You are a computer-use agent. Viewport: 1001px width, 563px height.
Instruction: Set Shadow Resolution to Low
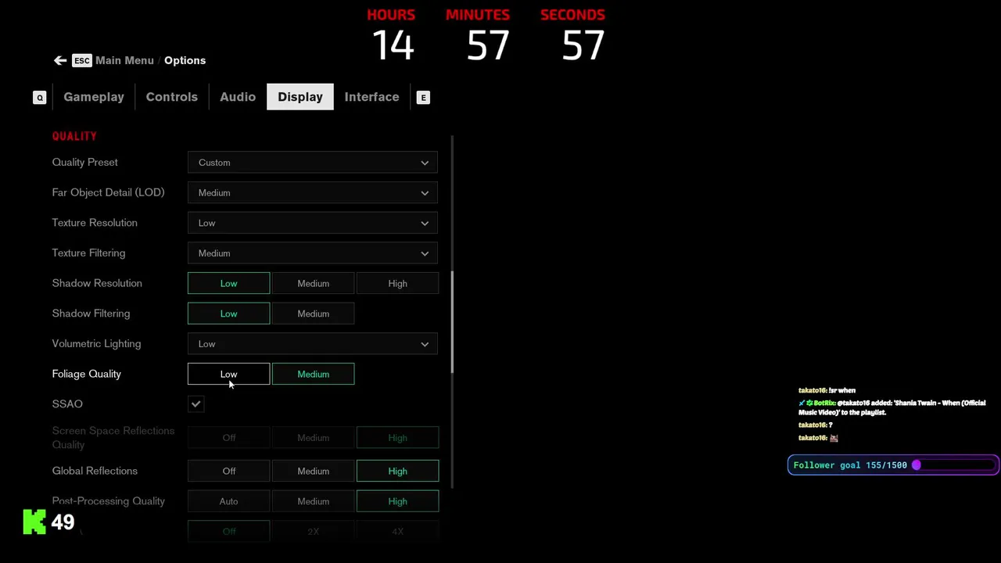228,283
